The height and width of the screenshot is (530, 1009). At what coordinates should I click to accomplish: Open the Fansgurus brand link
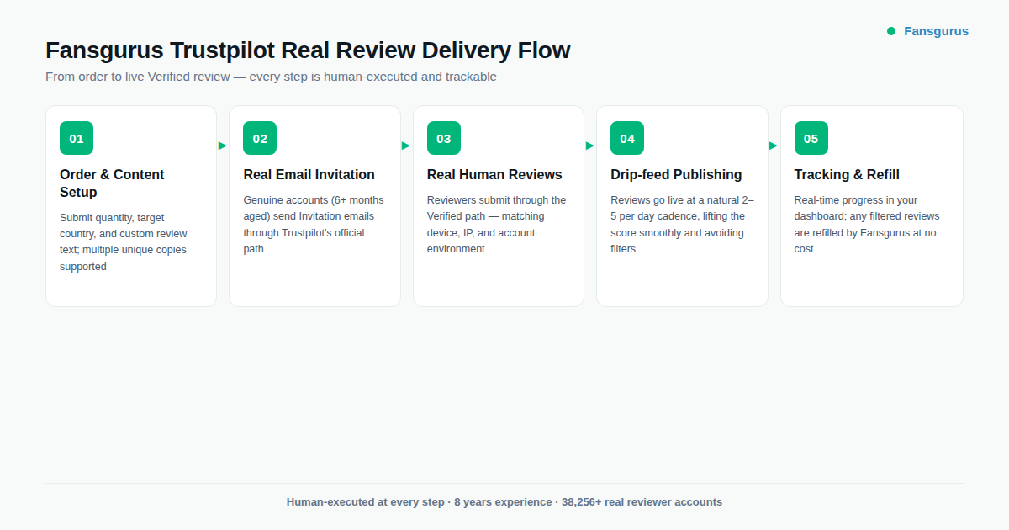(936, 30)
